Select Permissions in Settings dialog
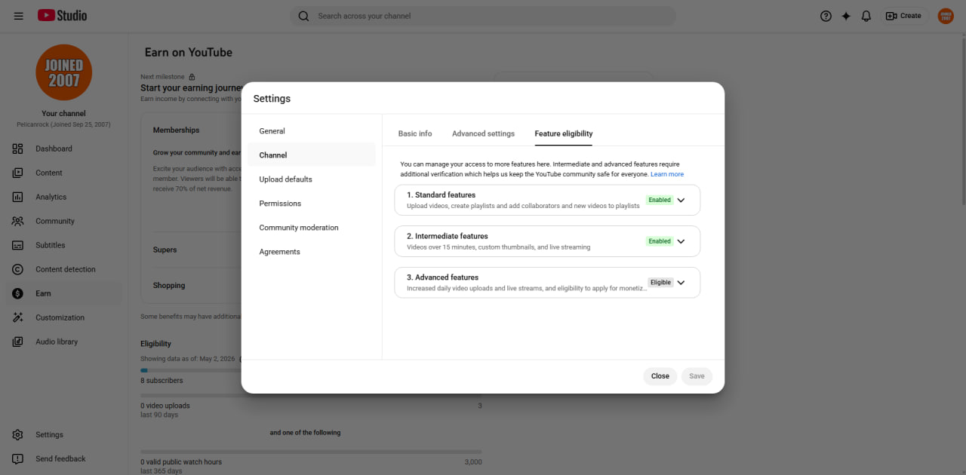The width and height of the screenshot is (966, 475). (x=311, y=204)
